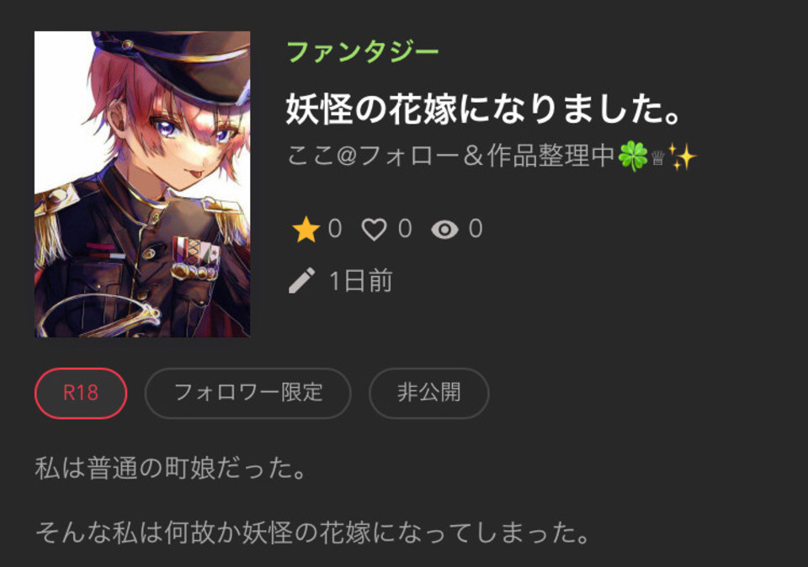Click the 1日前 update timestamp
The height and width of the screenshot is (567, 808).
pyautogui.click(x=361, y=281)
